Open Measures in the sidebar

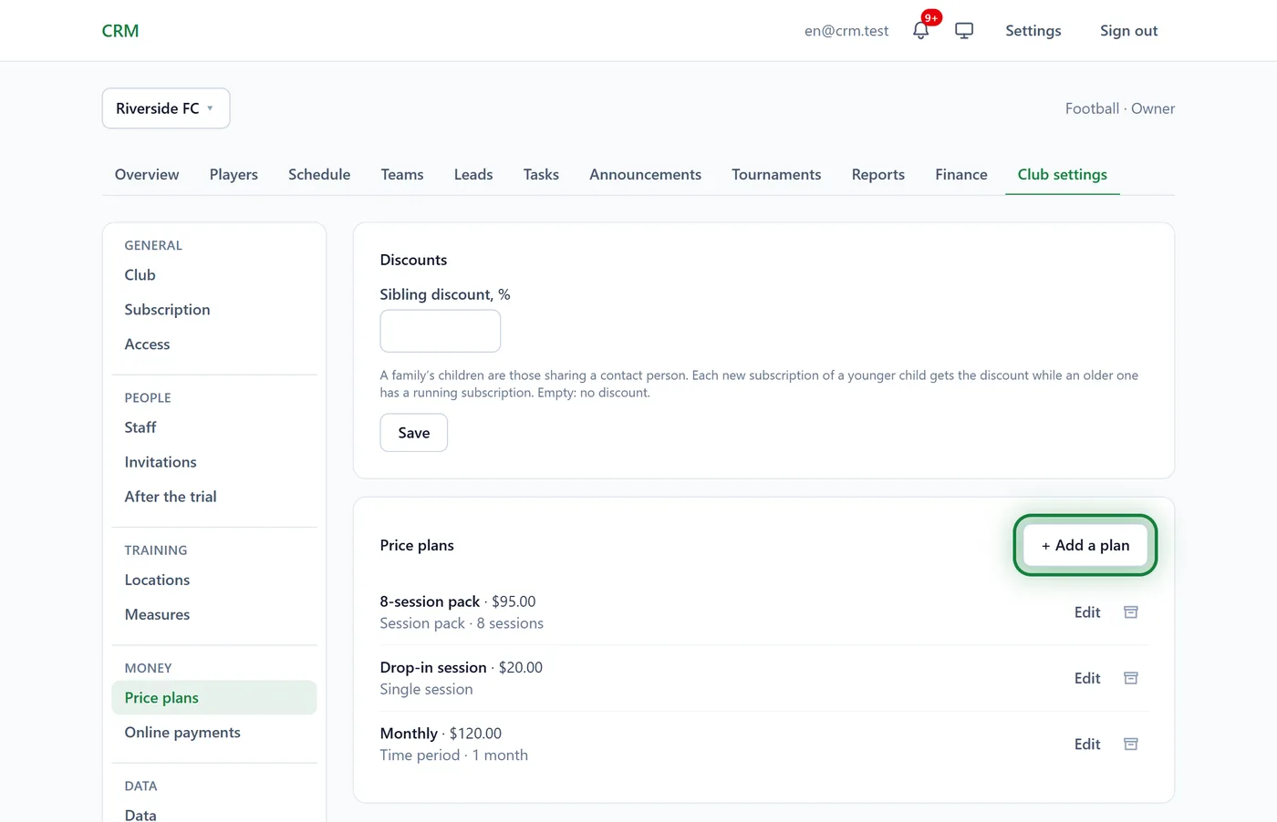214,614
